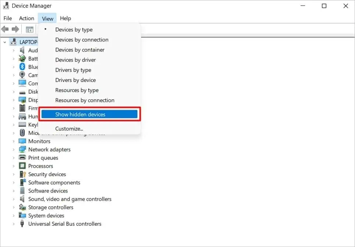
Task: Click the System devices icon
Action: click(x=23, y=215)
